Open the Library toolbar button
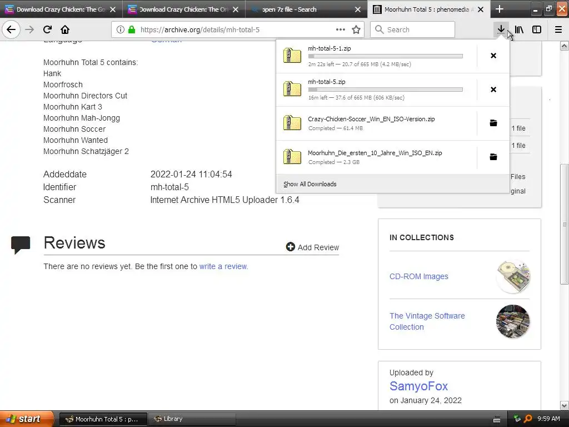The image size is (569, 427). (519, 29)
